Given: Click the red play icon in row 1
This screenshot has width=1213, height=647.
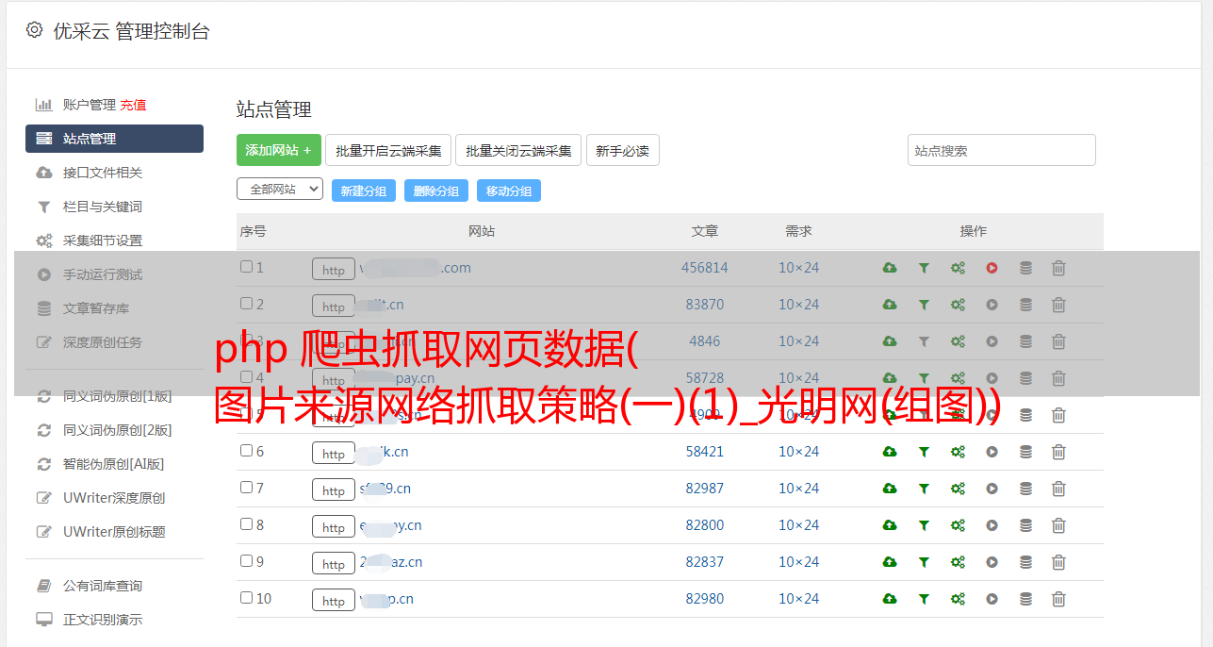Looking at the screenshot, I should point(992,268).
